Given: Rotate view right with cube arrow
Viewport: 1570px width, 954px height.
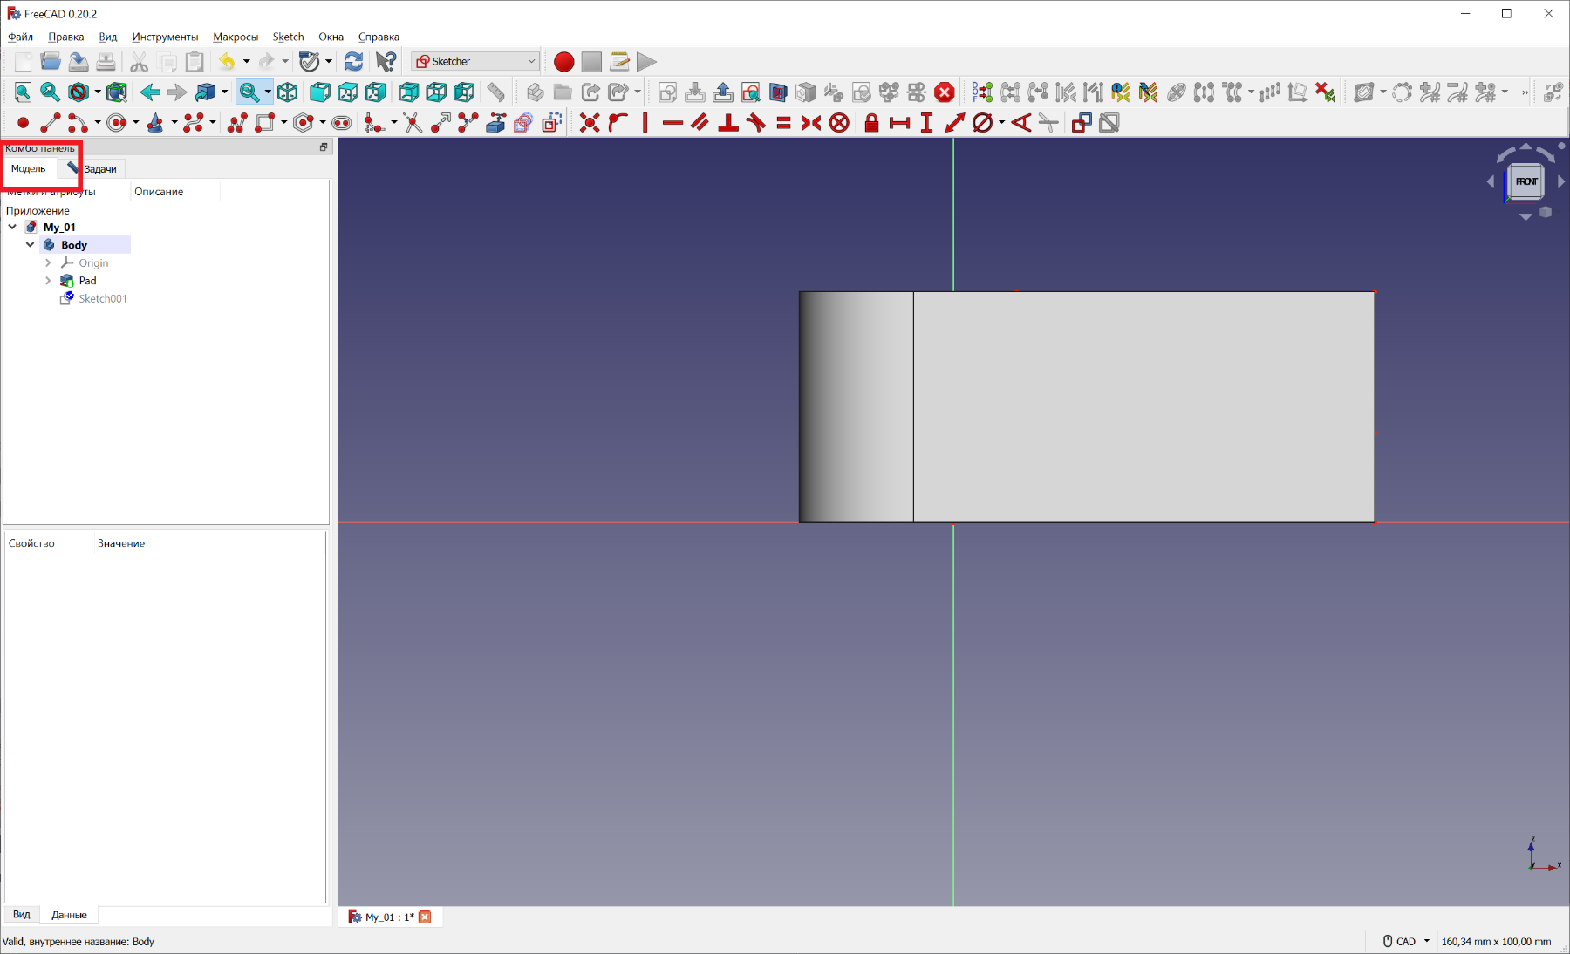Looking at the screenshot, I should point(1561,181).
